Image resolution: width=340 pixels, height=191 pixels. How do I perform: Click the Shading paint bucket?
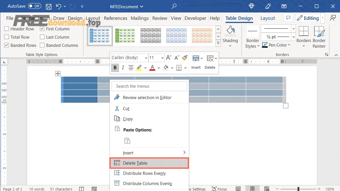(x=230, y=31)
